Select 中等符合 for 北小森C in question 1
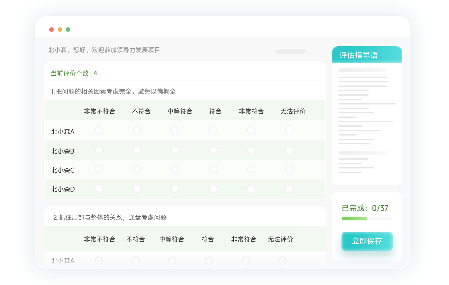 [x=175, y=169]
